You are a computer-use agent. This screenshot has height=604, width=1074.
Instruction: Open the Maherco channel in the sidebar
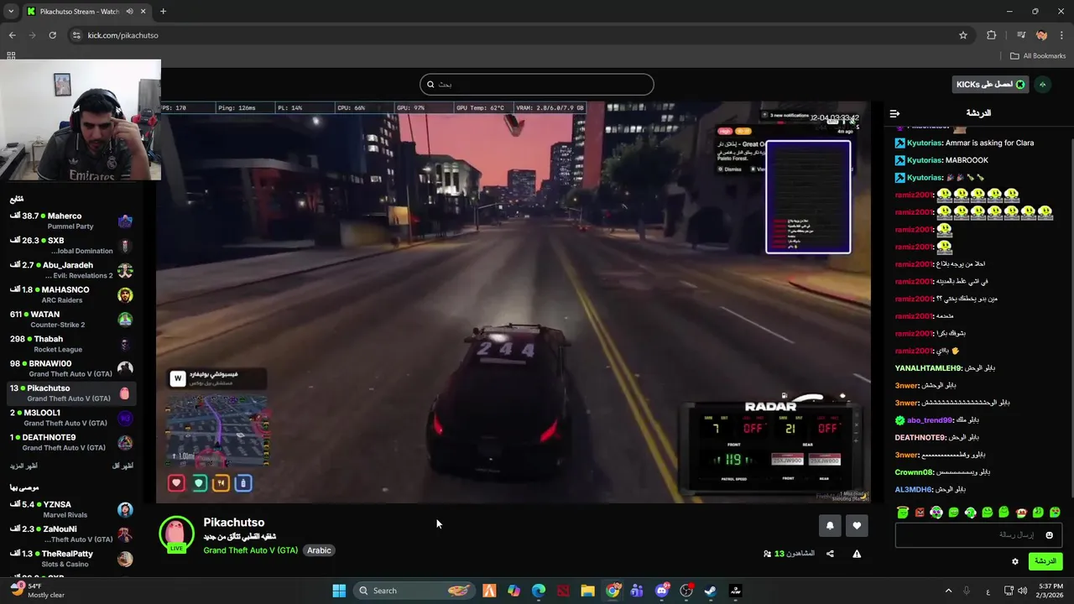(70, 221)
